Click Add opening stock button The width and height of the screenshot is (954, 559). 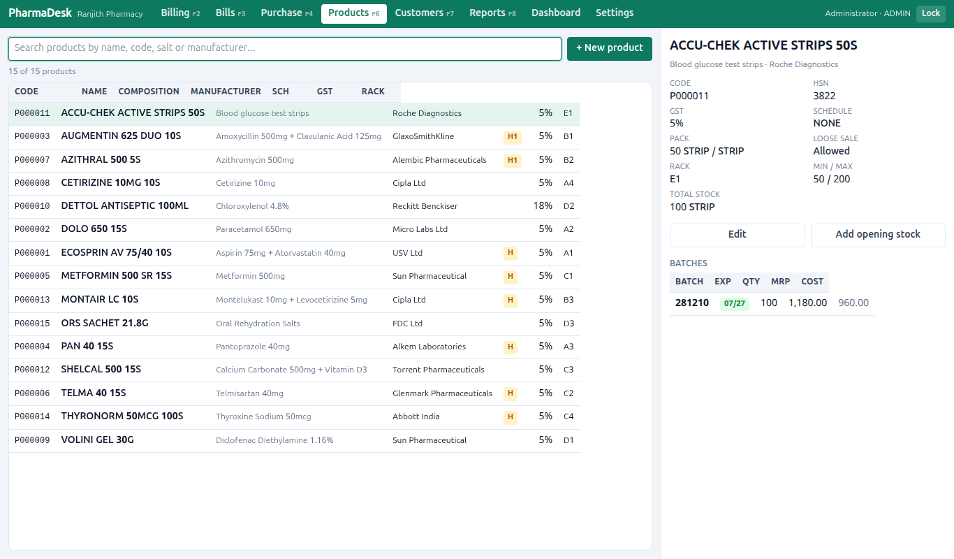click(x=878, y=235)
